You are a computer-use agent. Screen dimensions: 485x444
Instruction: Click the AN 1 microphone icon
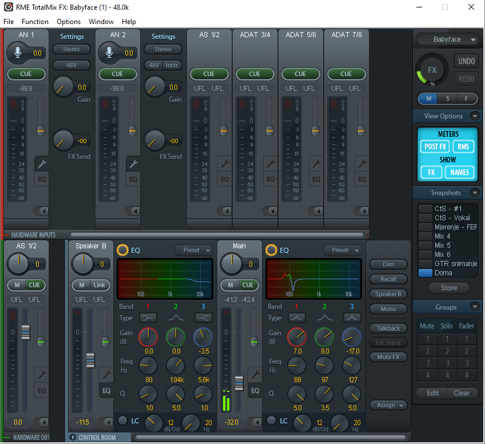(18, 53)
